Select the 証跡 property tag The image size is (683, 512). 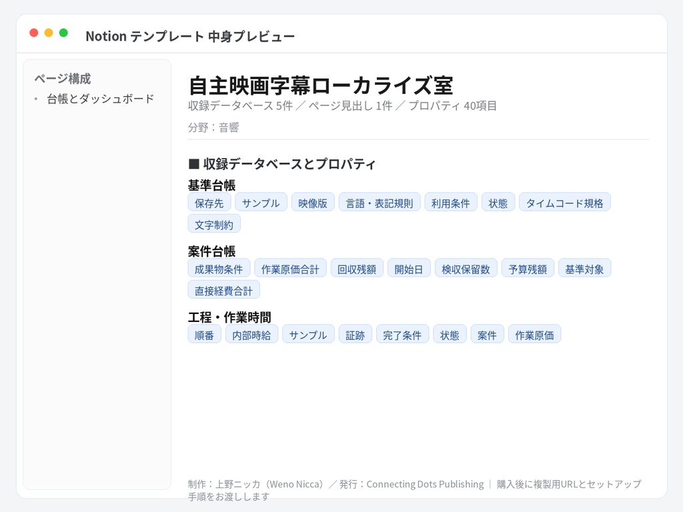(x=356, y=335)
